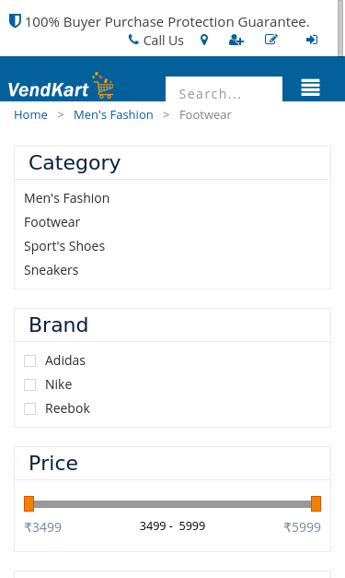
Task: Click the maximum price slider handle
Action: [x=316, y=504]
